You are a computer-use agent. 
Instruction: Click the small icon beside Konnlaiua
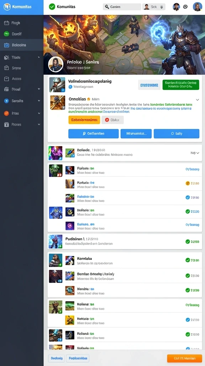(70, 260)
